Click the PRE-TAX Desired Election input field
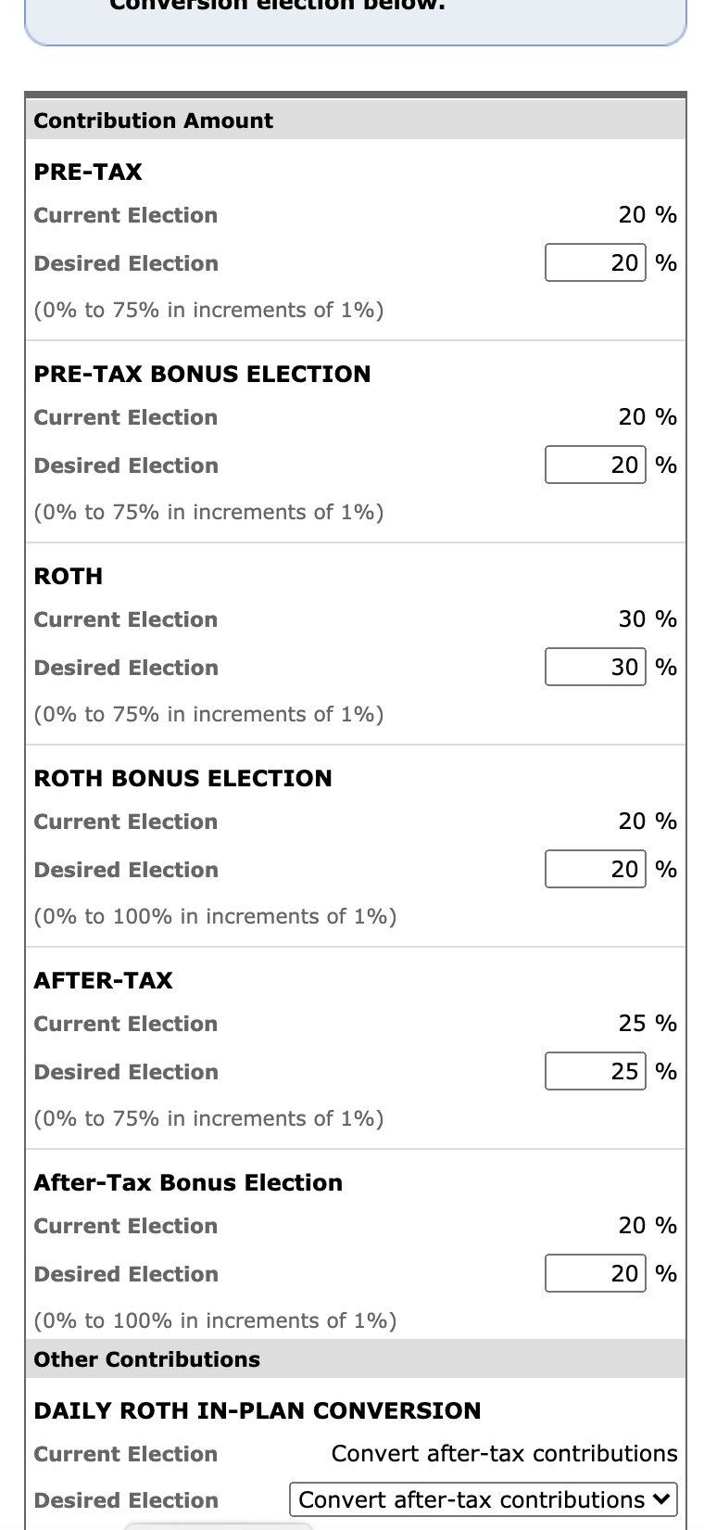The image size is (704, 1530). click(x=595, y=263)
